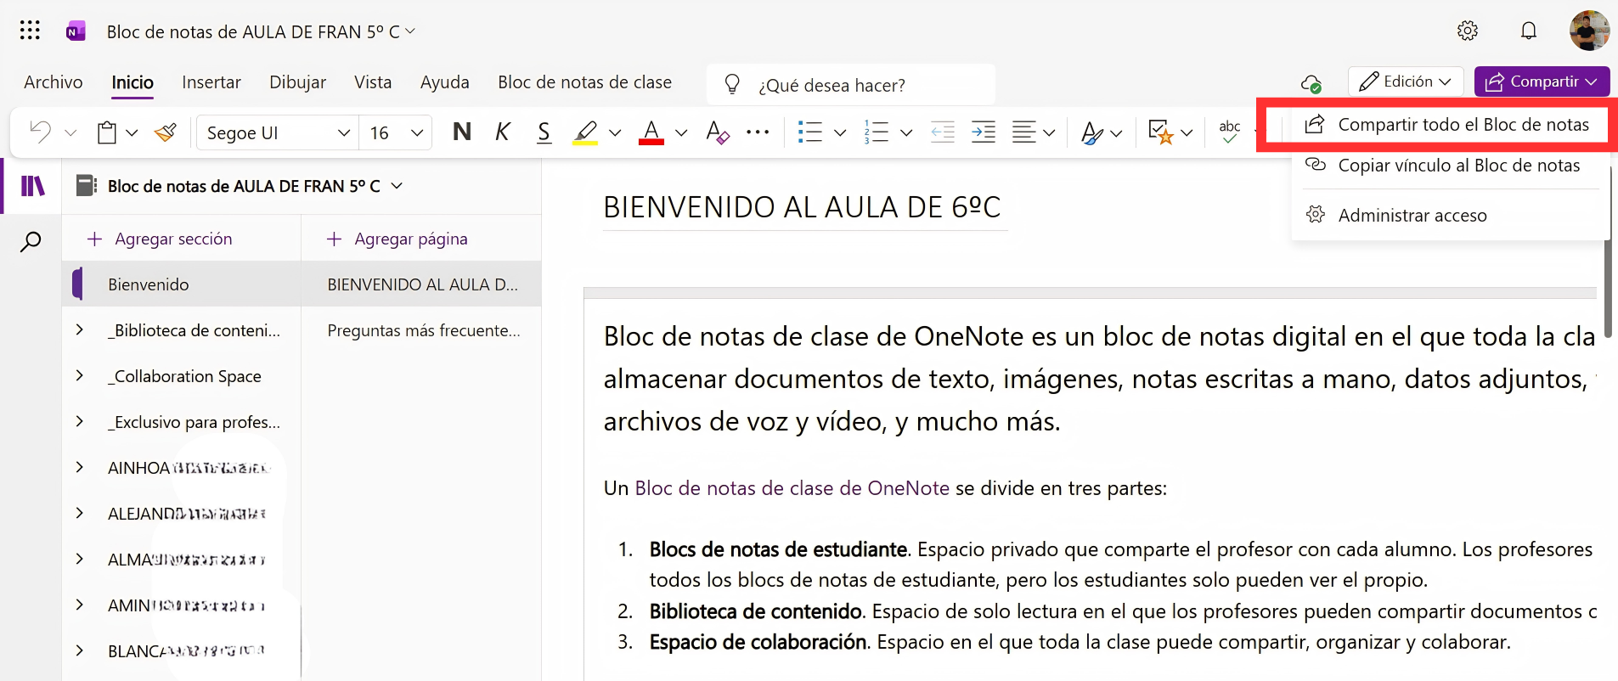Insert a bulleted list
1618x681 pixels.
(x=810, y=132)
